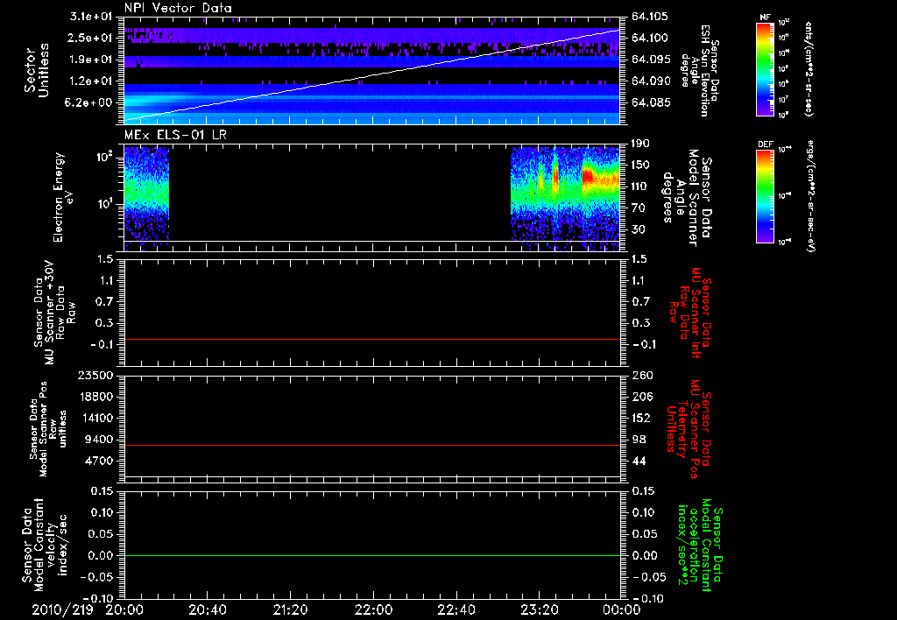Image resolution: width=897 pixels, height=620 pixels.
Task: Click the 'MEx ELS-01 LR' panel title
Action: pyautogui.click(x=174, y=135)
